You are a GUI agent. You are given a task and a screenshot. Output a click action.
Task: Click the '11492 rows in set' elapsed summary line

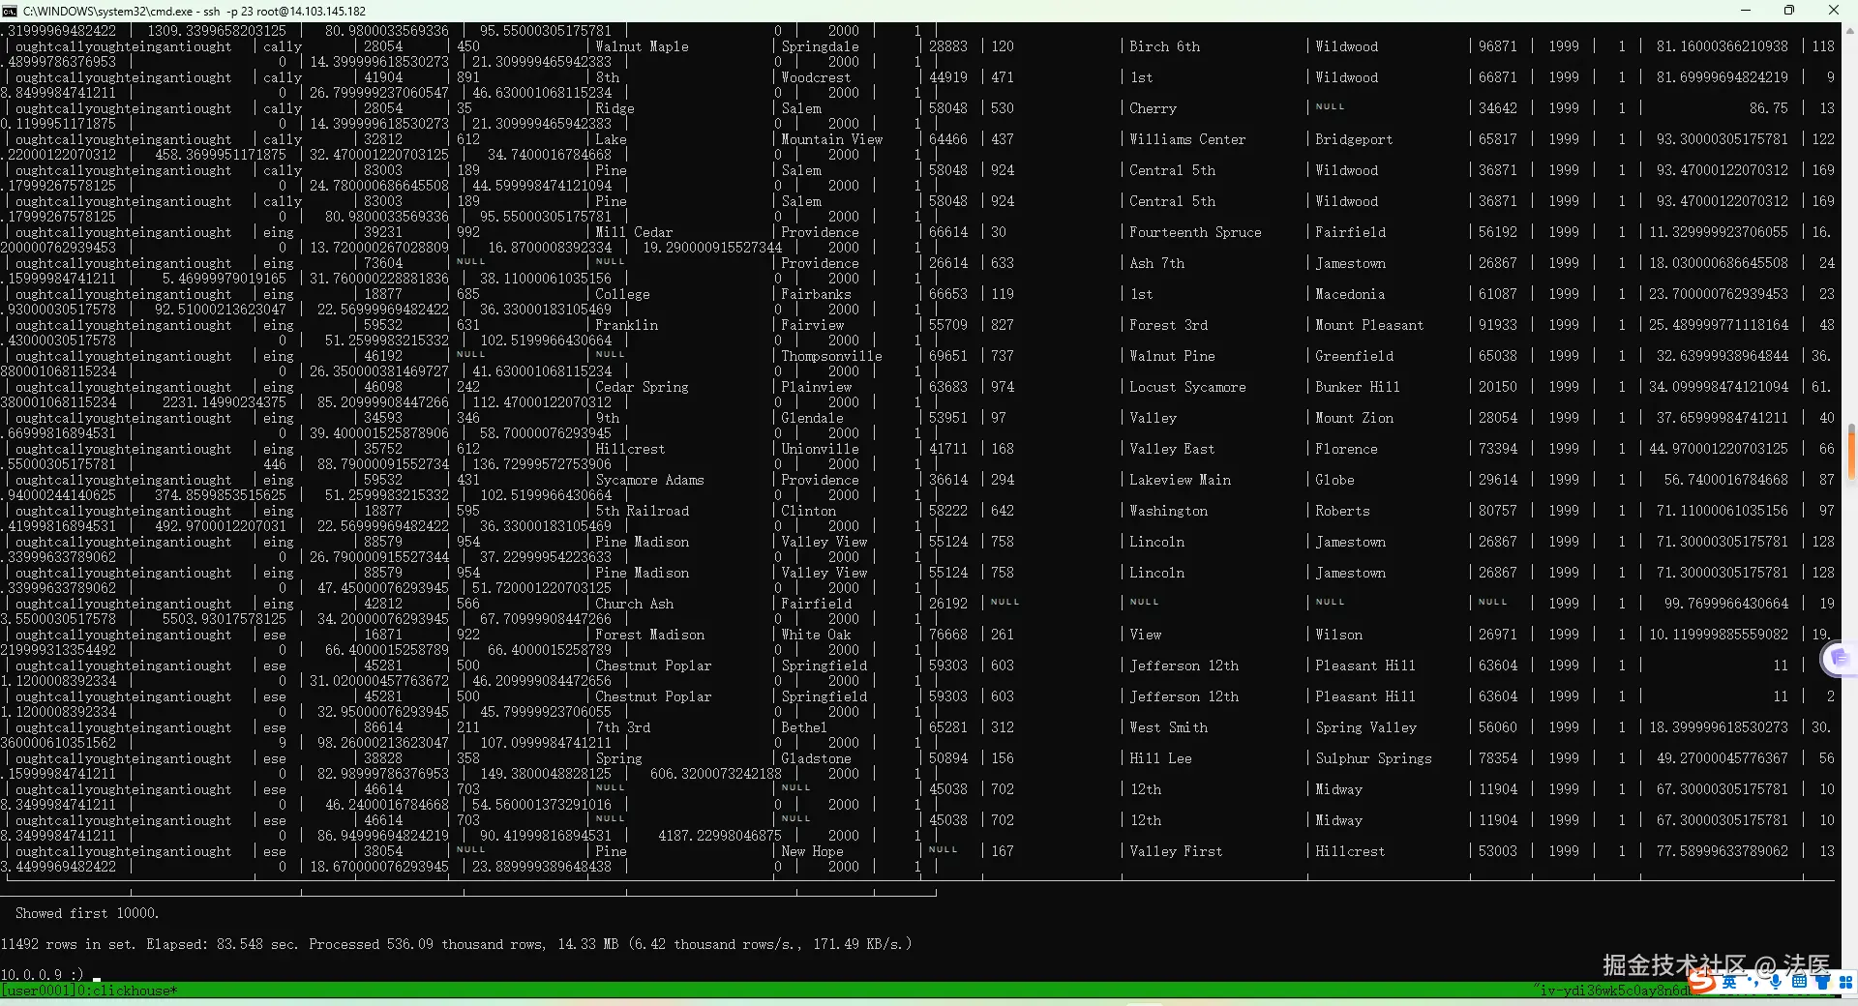point(456,944)
